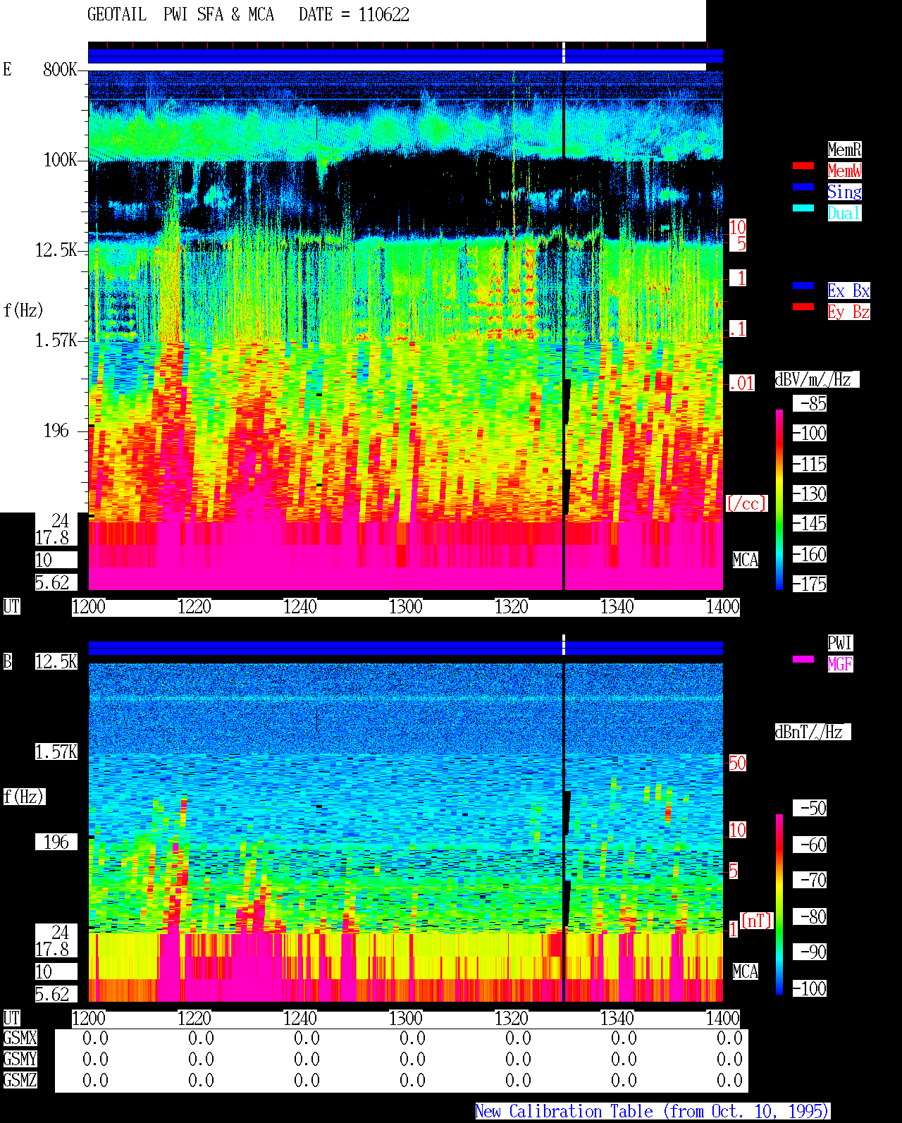Click the 196 frequency label on the B panel
The width and height of the screenshot is (902, 1123).
56,842
